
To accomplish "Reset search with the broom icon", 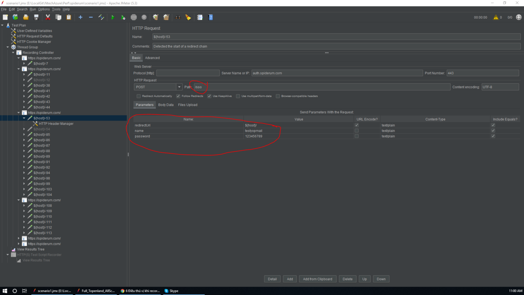I will [188, 17].
